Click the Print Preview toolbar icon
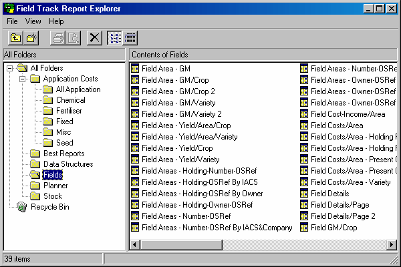Screen dimensions: 401x267 point(73,38)
